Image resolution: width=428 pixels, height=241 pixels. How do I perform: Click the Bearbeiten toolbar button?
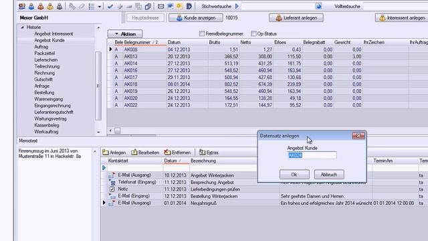coord(145,153)
